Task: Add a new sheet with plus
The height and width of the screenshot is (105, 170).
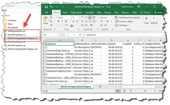Action: tap(100, 87)
